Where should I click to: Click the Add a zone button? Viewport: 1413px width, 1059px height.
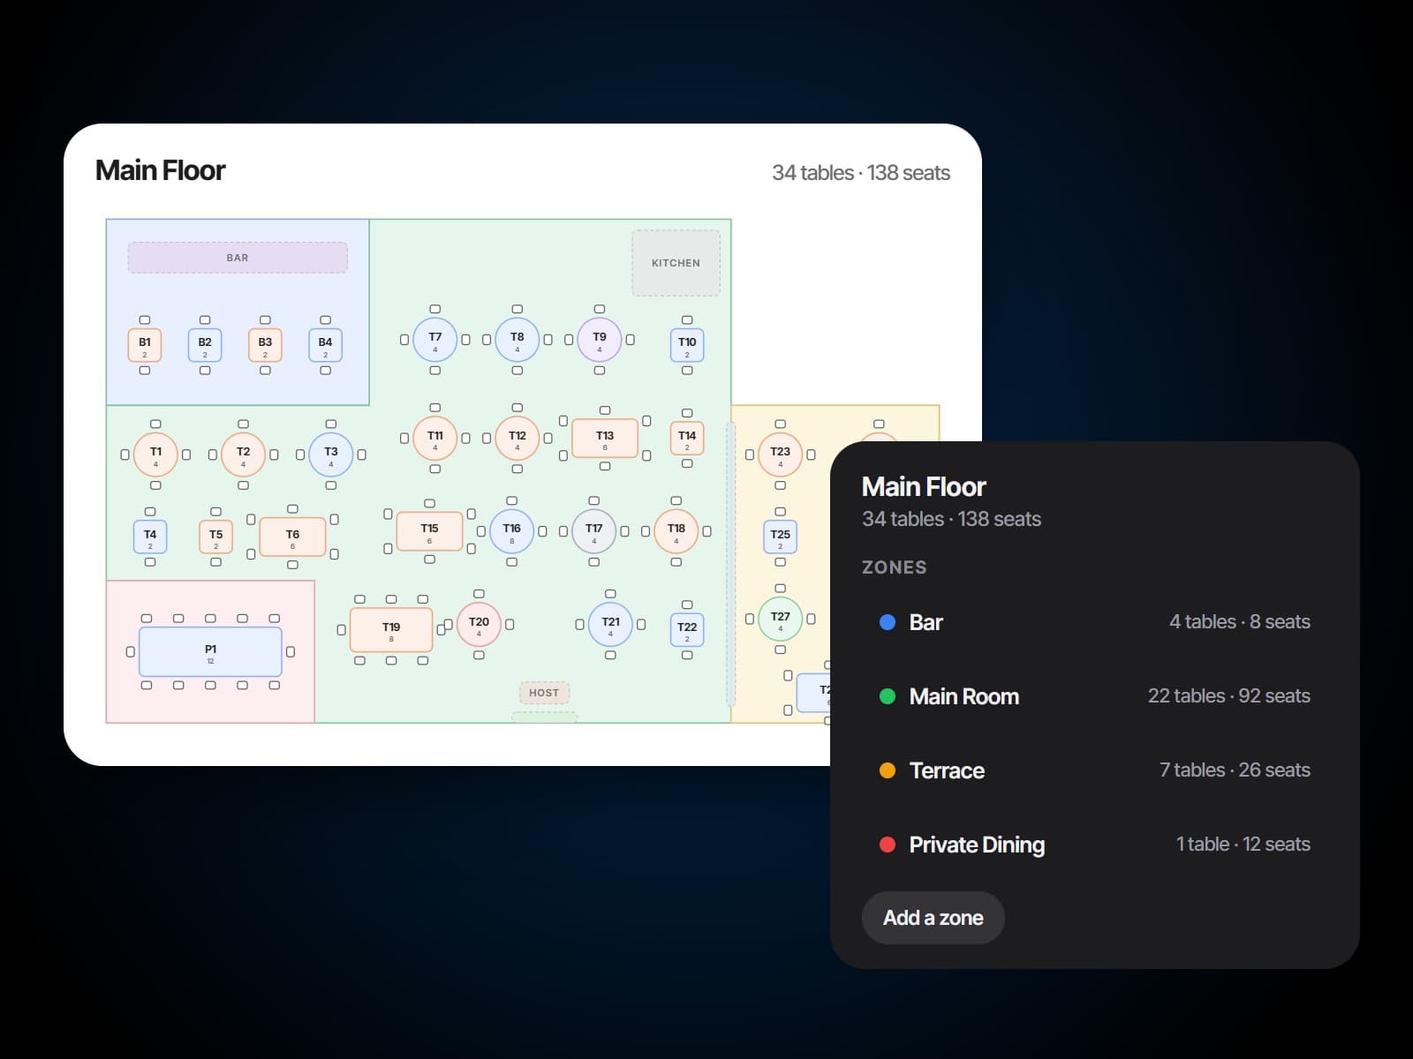point(933,918)
